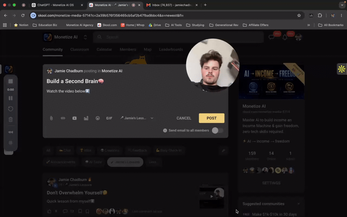Select the Feedback category filter
This screenshot has height=217, width=347.
pos(138,150)
